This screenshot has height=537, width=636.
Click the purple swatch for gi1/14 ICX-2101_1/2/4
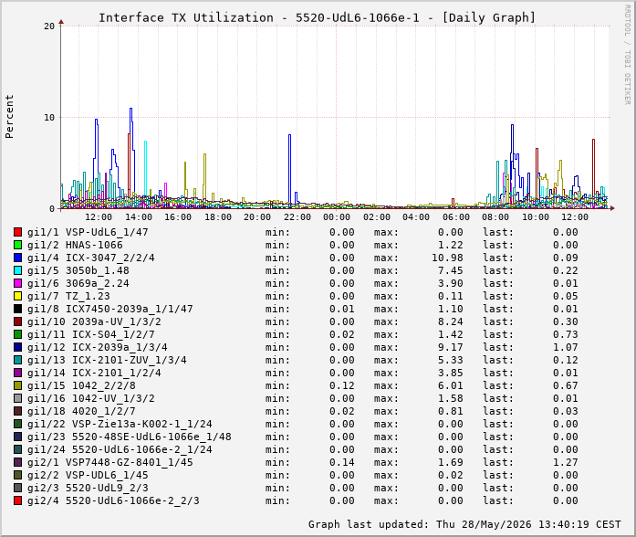(x=17, y=373)
